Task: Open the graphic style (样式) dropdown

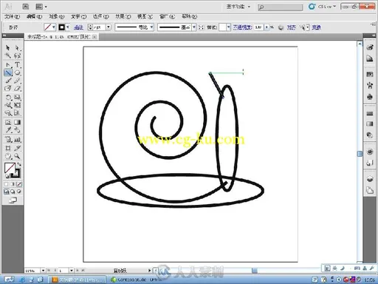Action: click(x=229, y=27)
